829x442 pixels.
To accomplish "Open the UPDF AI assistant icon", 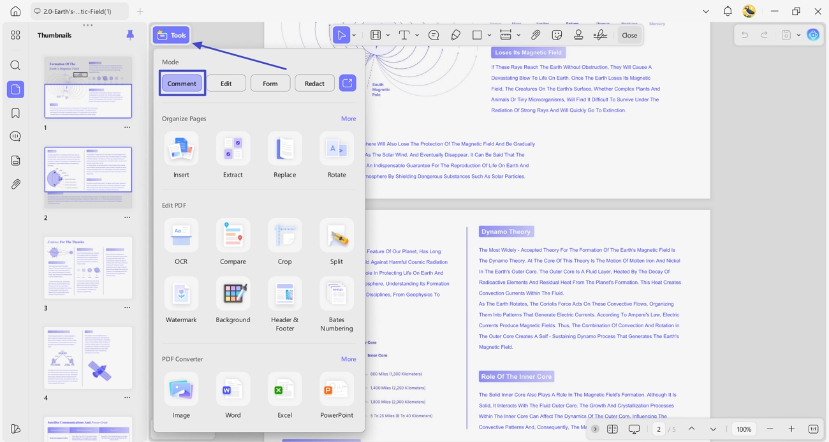I will (813, 35).
